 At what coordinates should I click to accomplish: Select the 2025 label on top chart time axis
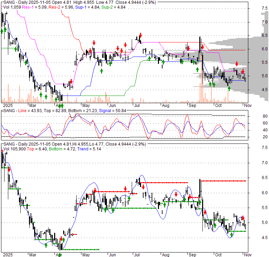pos(8,105)
